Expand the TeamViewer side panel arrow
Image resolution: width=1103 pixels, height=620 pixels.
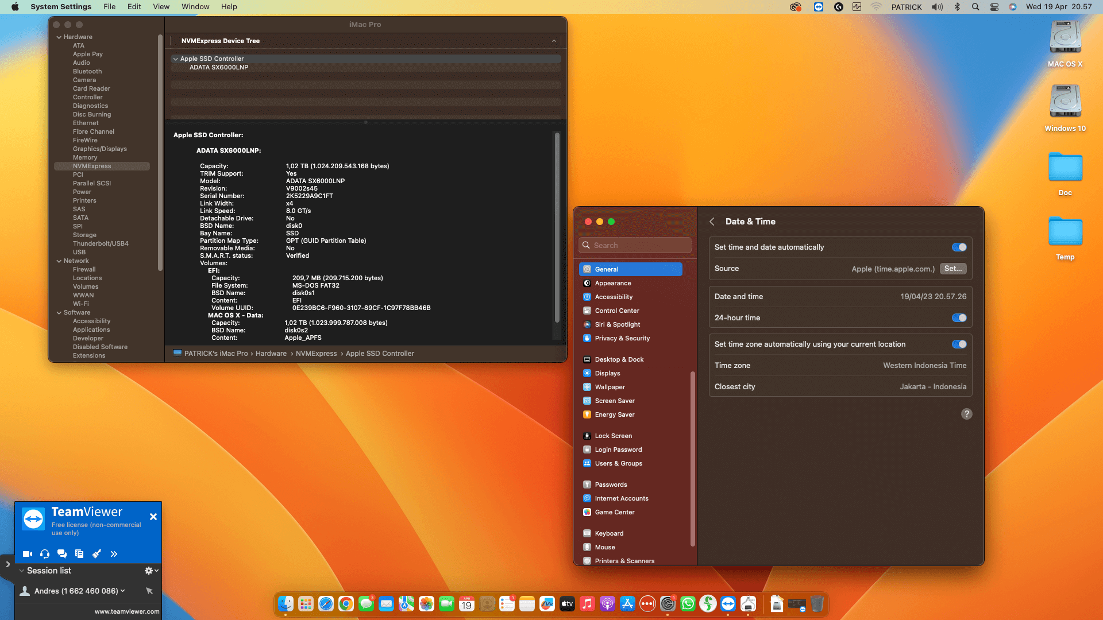pos(7,564)
